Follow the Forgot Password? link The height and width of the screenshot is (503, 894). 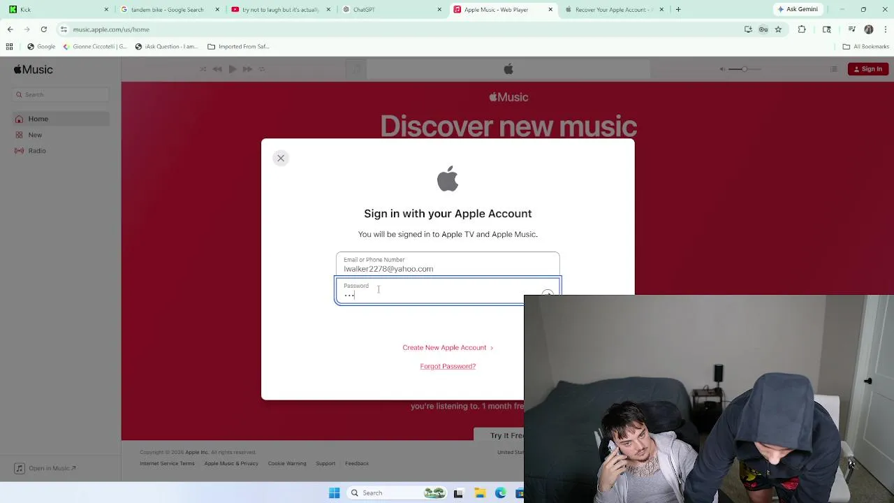click(448, 366)
